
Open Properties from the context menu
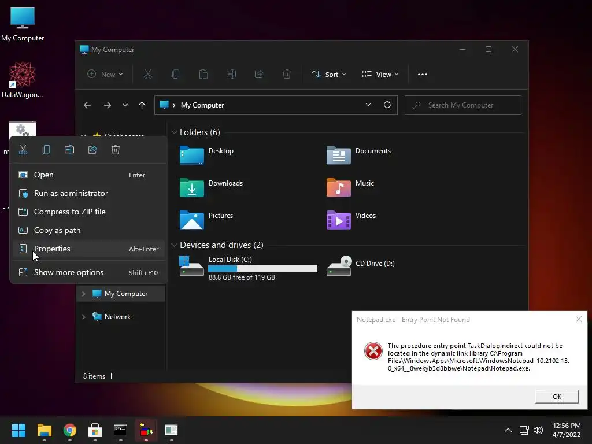pos(88,249)
